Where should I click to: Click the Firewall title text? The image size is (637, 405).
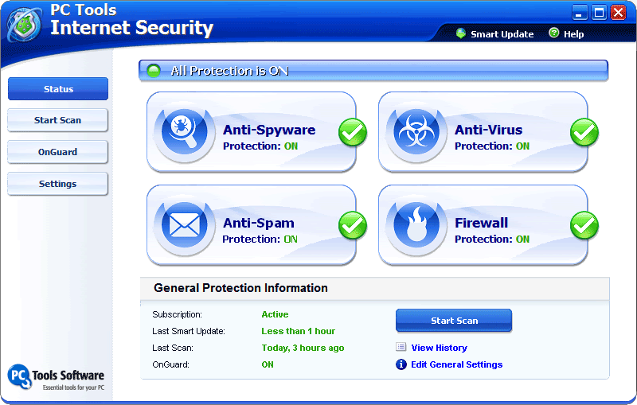pos(481,223)
